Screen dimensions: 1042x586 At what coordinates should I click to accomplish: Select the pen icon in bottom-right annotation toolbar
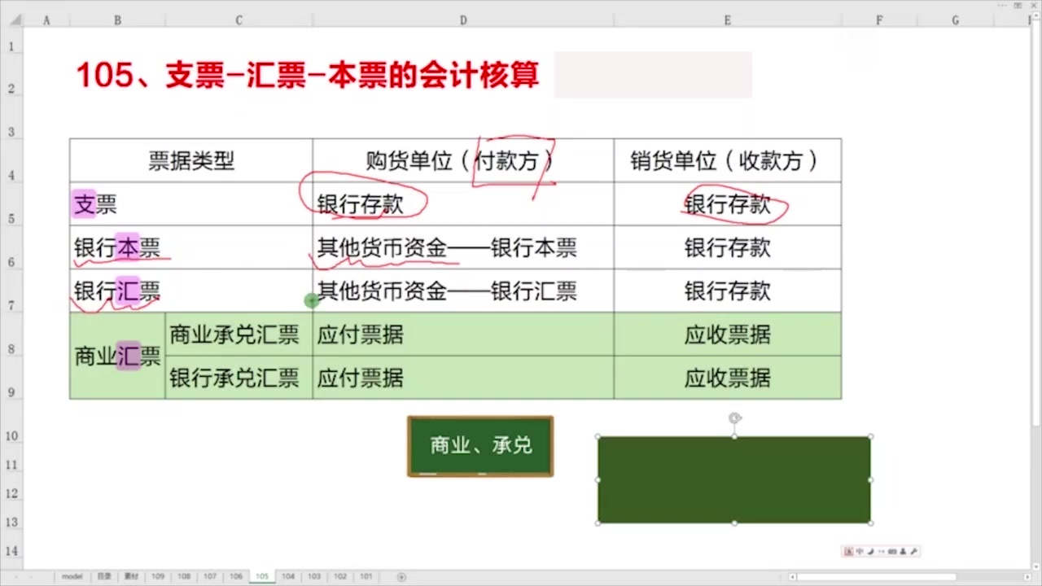click(869, 551)
